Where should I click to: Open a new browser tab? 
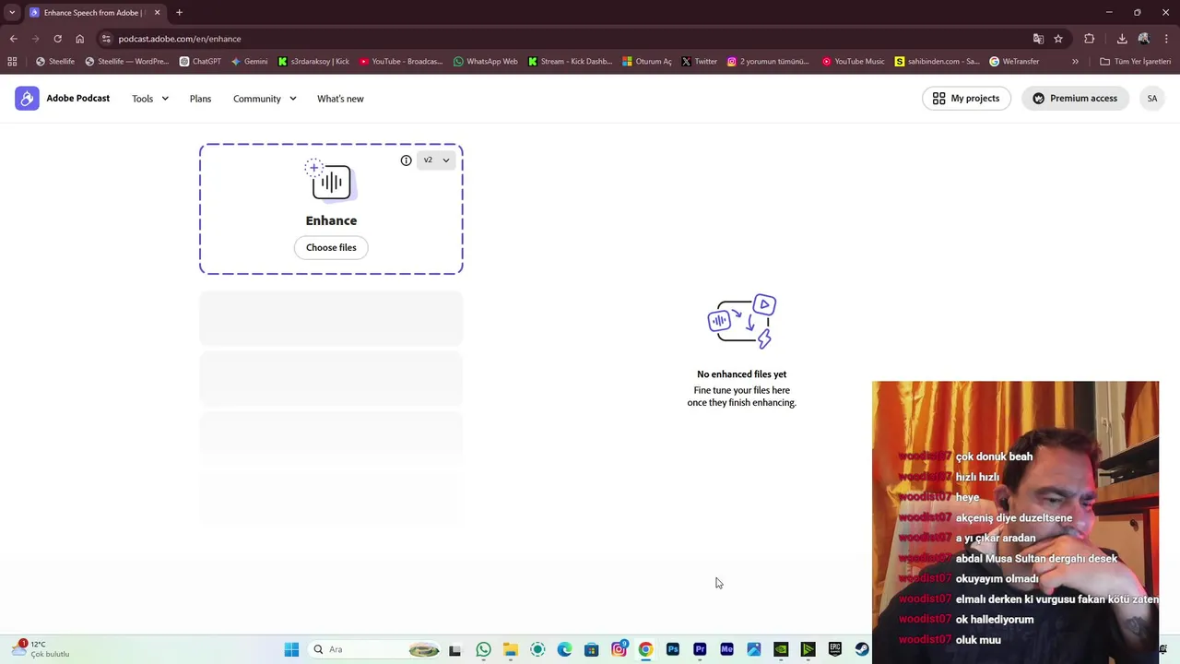tap(179, 13)
